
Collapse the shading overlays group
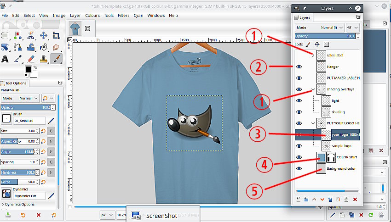[313, 89]
